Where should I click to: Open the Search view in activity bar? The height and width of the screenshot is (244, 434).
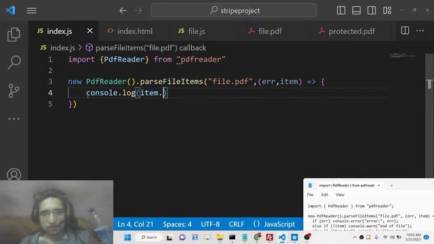click(x=14, y=62)
